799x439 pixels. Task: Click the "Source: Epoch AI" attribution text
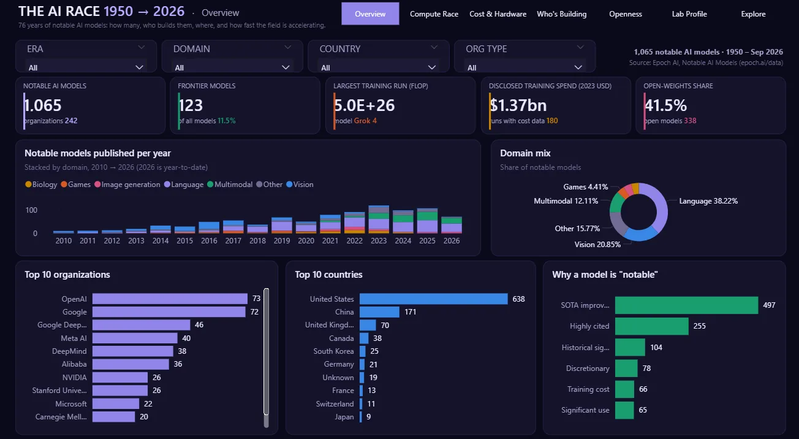[707, 63]
